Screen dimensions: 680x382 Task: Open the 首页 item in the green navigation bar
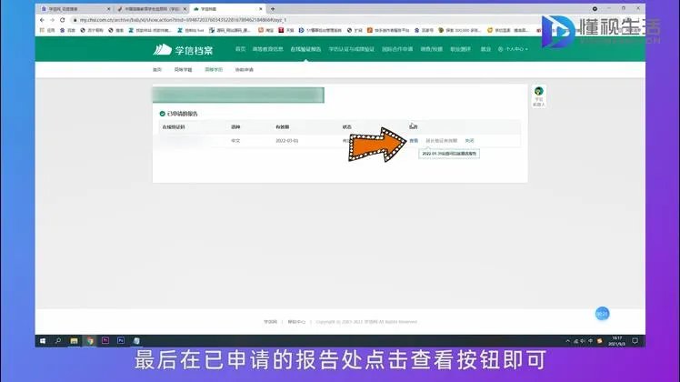240,49
